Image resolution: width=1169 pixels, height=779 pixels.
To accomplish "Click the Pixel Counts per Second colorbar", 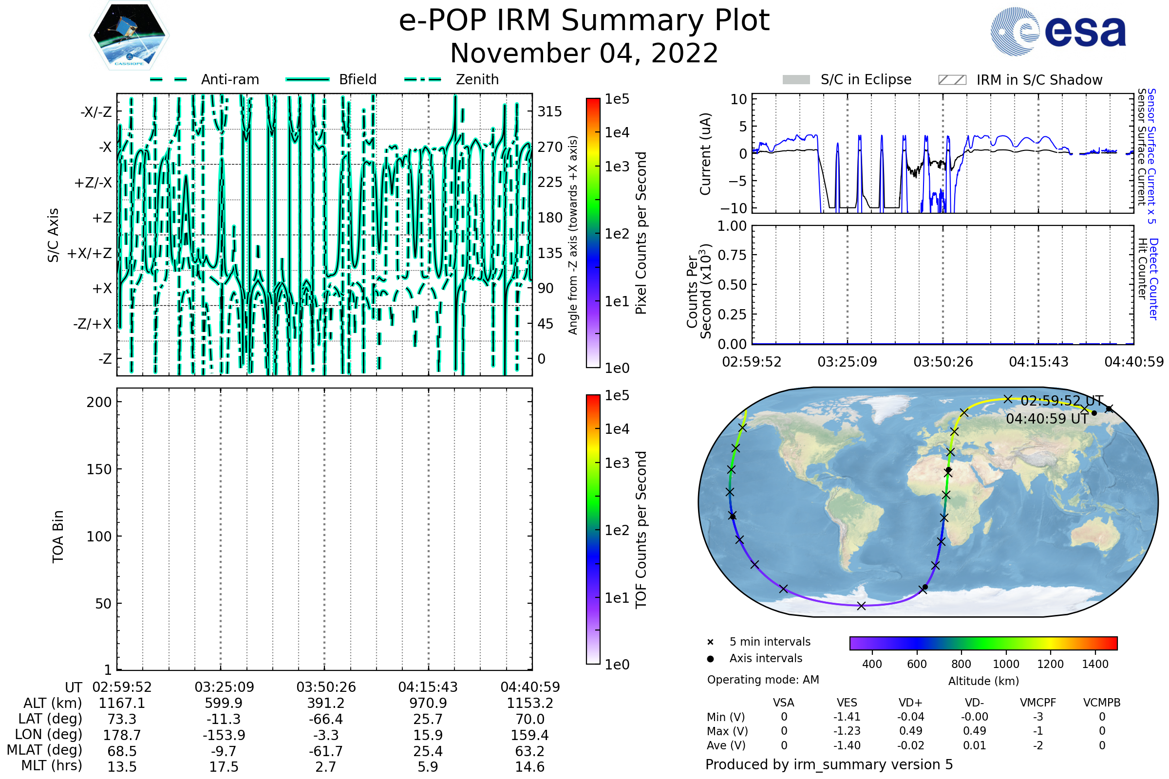I will 593,233.
